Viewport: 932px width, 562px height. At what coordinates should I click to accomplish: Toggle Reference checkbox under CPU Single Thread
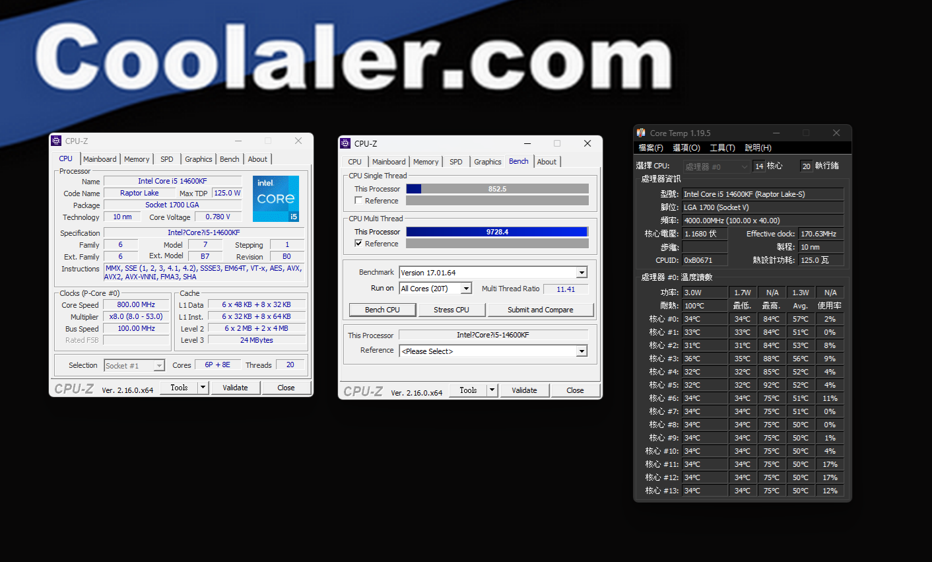[x=358, y=201]
